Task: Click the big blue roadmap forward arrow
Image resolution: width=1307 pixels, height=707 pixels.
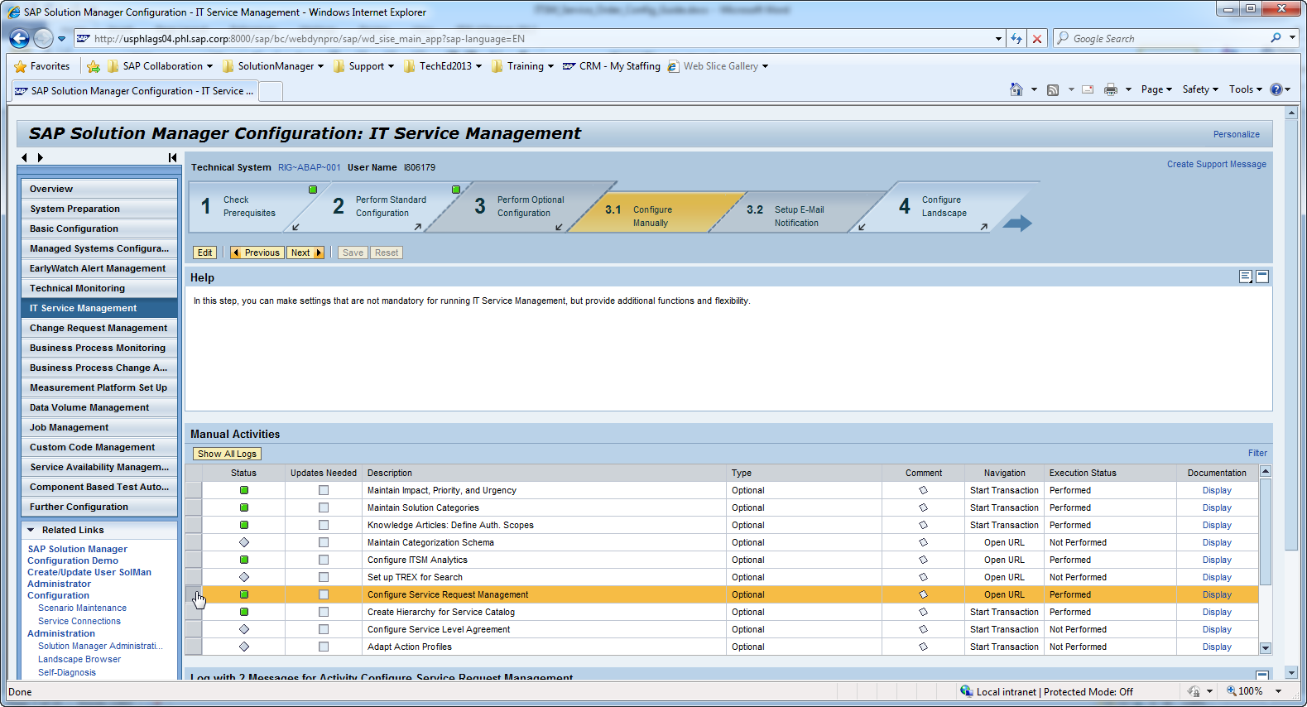Action: point(1017,223)
